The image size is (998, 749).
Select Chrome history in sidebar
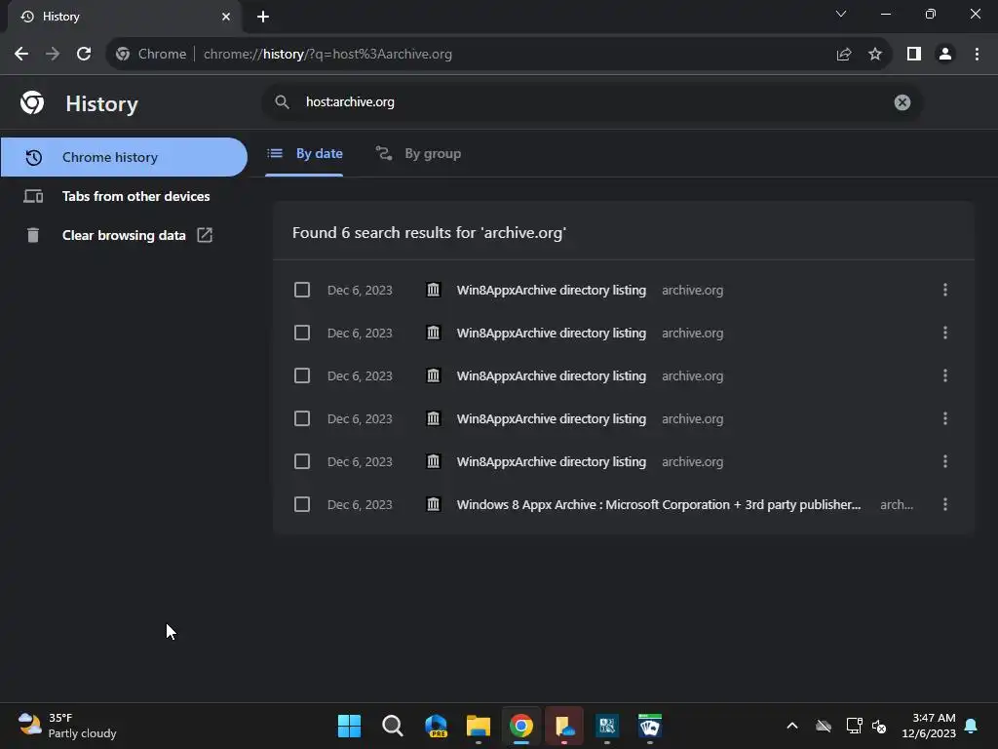(124, 157)
